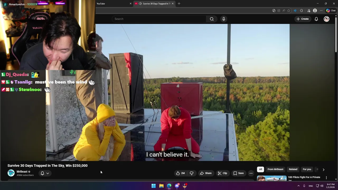Open more actions ellipsis beside Save

[x=251, y=173]
